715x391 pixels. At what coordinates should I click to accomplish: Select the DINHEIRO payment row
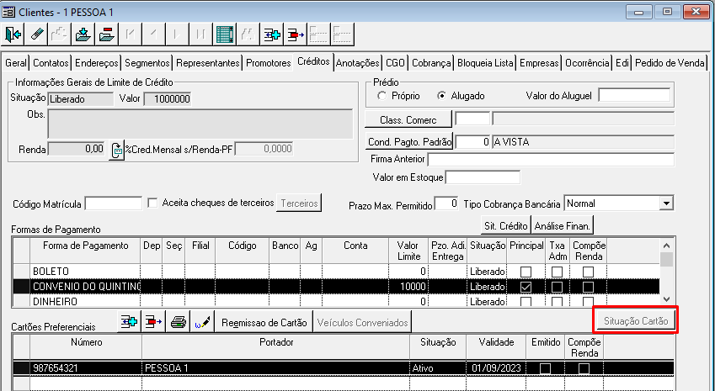336,301
